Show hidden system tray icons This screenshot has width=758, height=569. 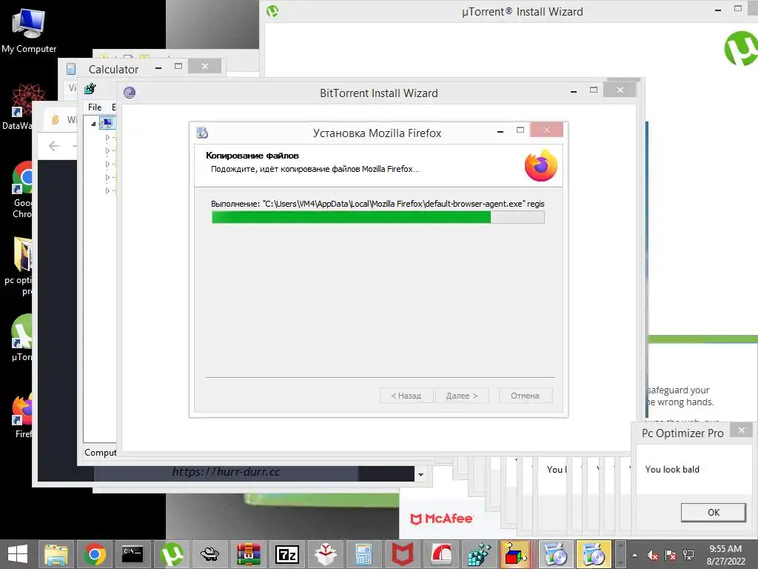634,555
